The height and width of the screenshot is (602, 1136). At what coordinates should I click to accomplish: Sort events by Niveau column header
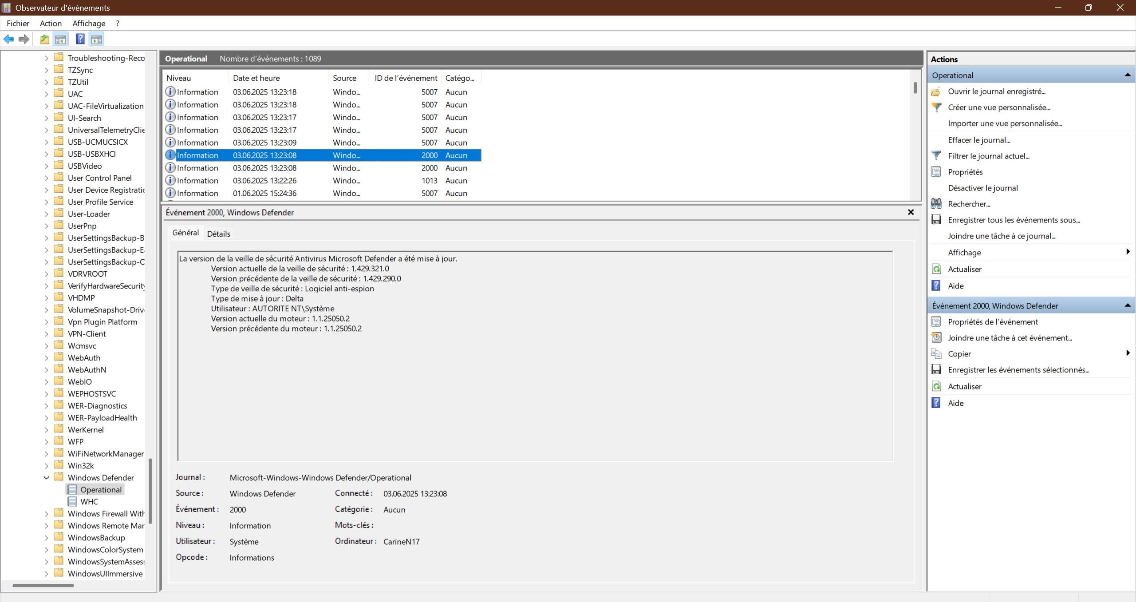point(196,78)
